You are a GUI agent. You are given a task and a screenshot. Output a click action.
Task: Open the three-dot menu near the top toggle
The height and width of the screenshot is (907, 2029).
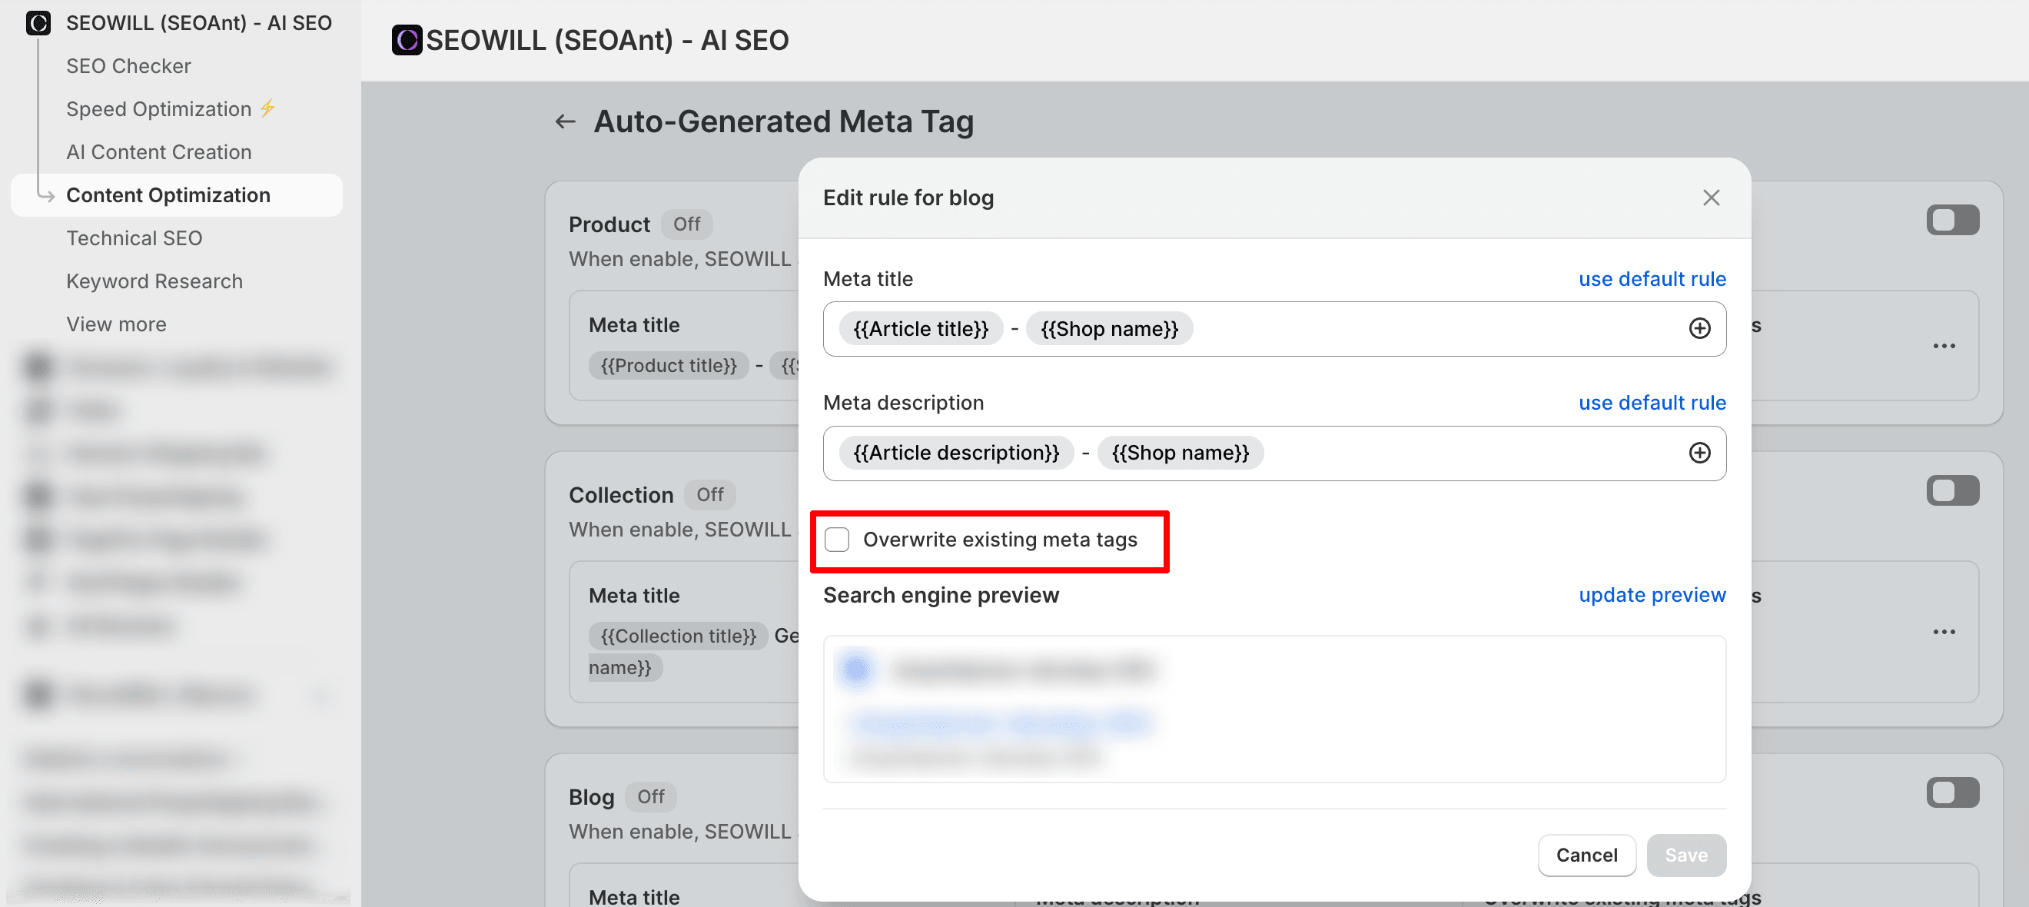(x=1944, y=346)
